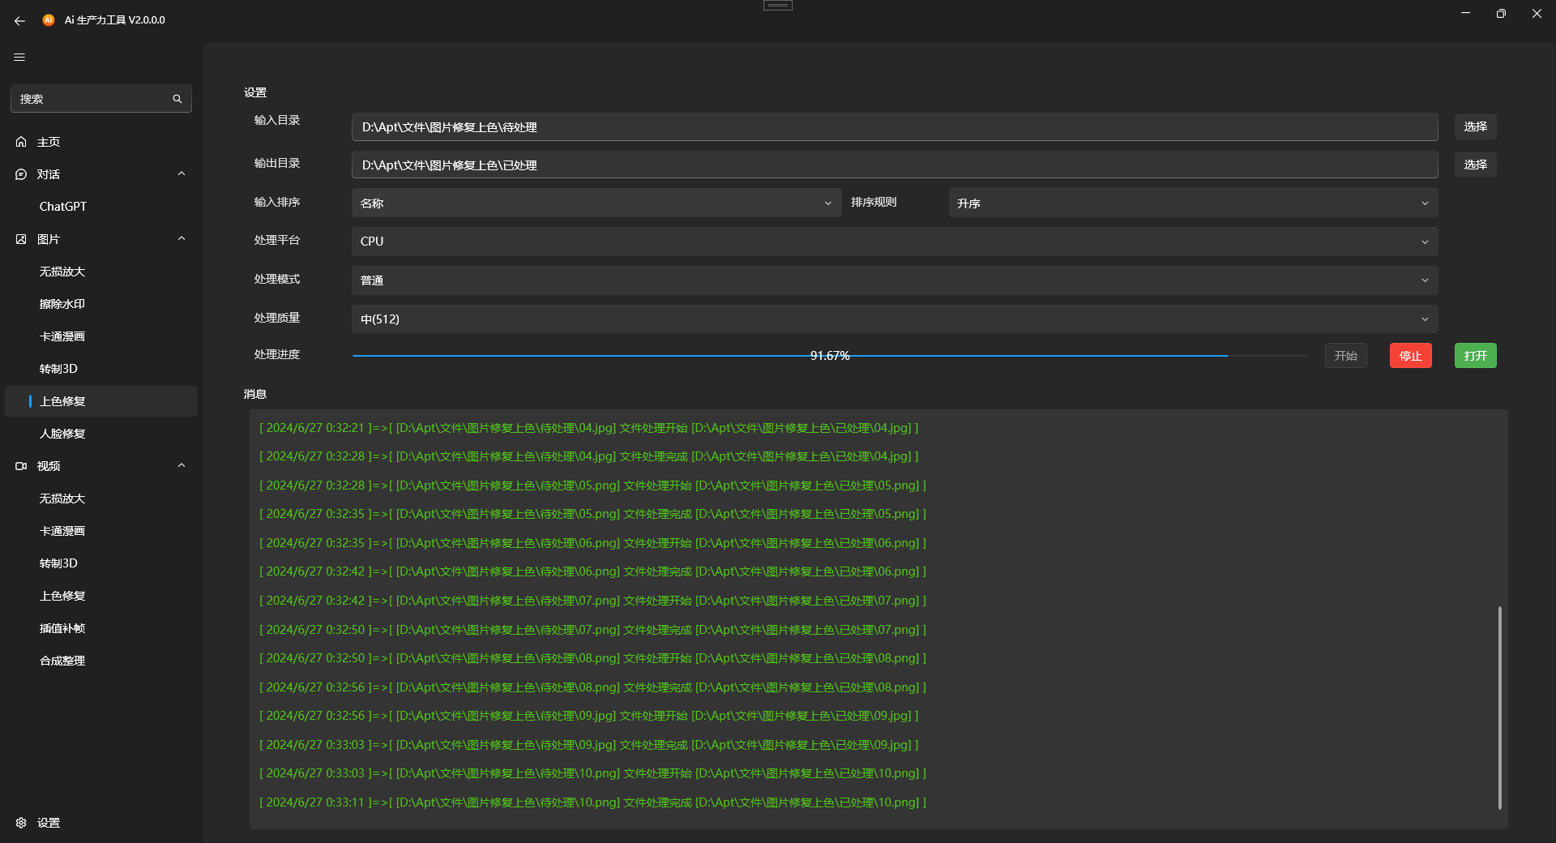Image resolution: width=1556 pixels, height=843 pixels.
Task: Click the 处理进度 progress bar at 91.67%
Action: pyautogui.click(x=830, y=356)
